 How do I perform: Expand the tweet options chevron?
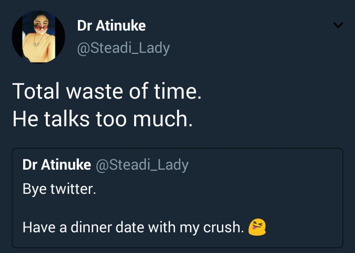tap(338, 25)
